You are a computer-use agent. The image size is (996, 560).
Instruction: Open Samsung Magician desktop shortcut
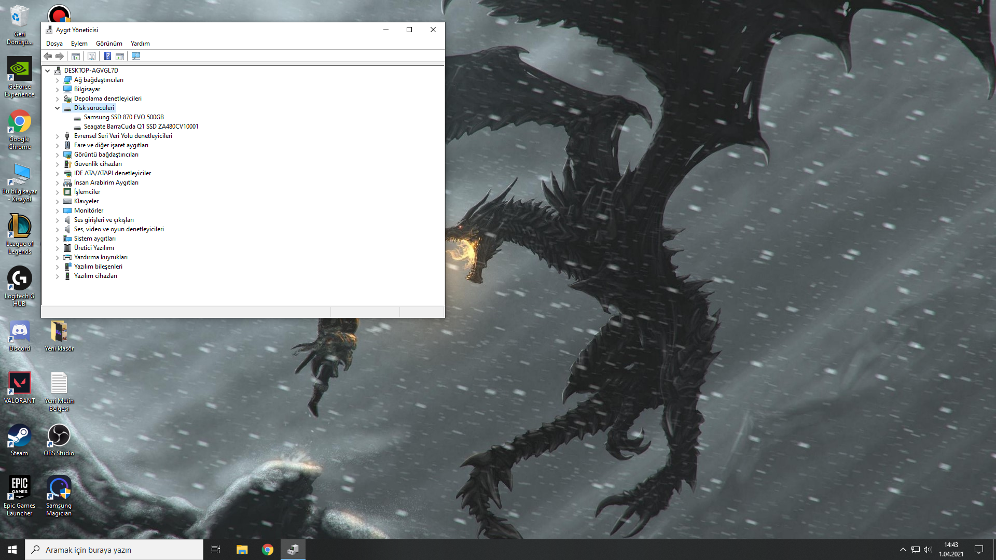click(x=59, y=496)
